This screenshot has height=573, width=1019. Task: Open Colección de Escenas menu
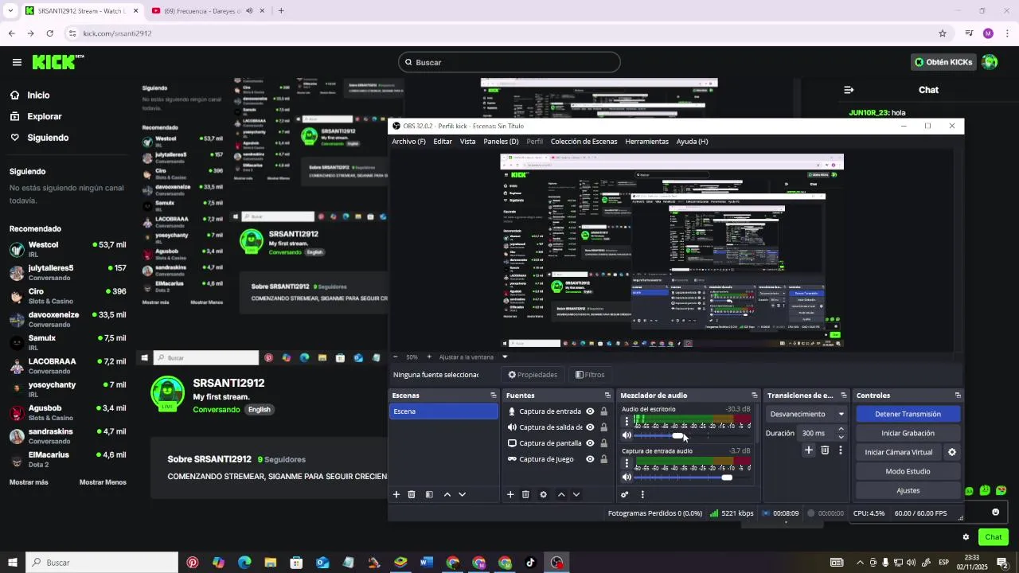(x=584, y=142)
